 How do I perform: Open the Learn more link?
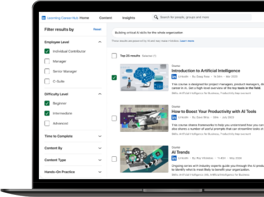point(187,41)
